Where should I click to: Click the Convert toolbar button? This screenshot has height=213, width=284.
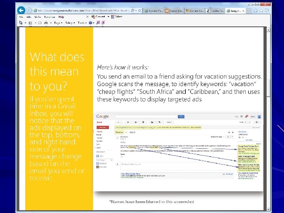pos(98,17)
